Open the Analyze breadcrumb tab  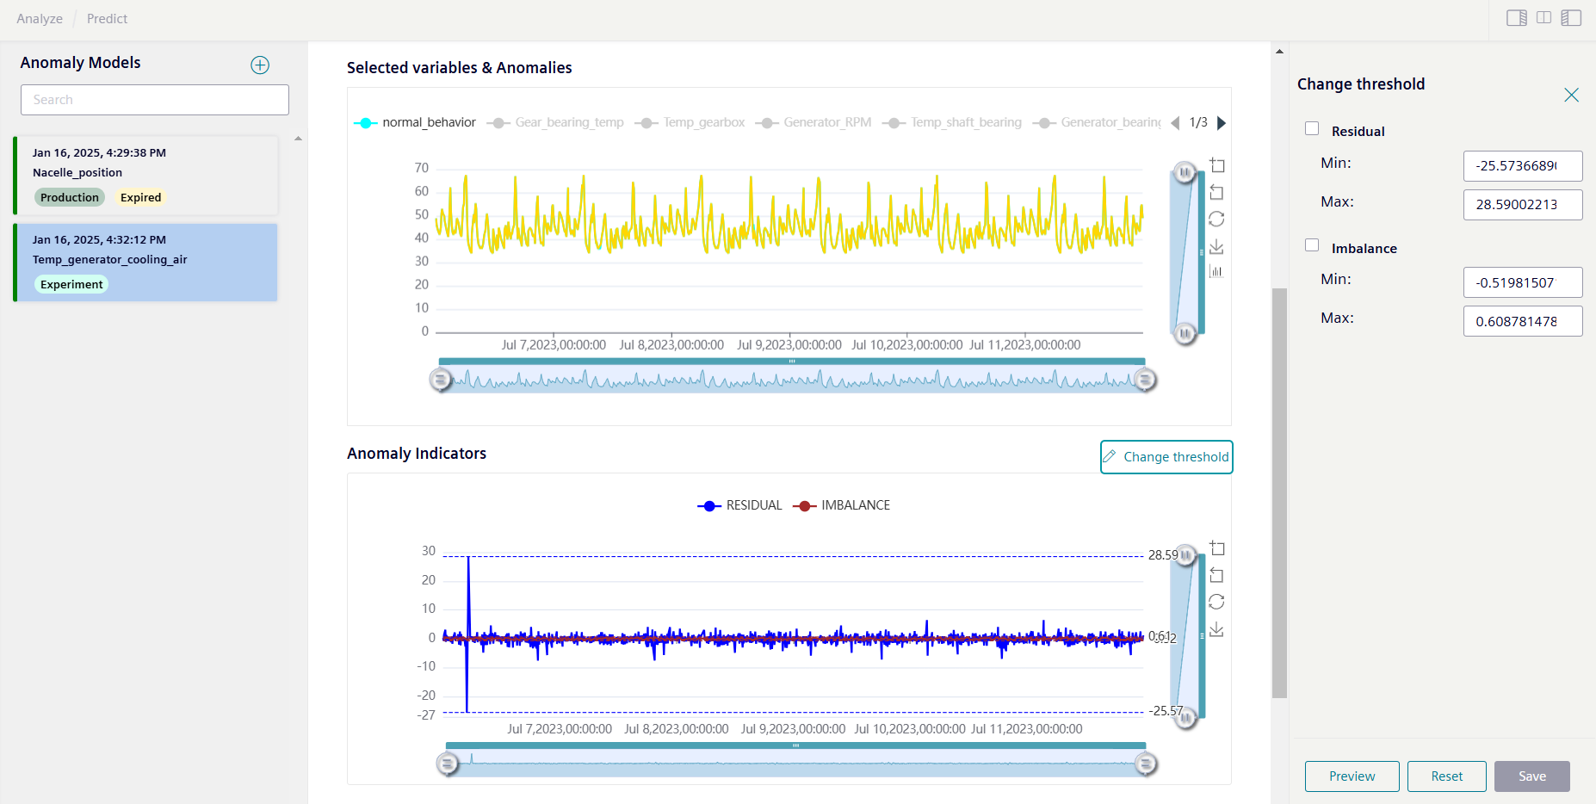coord(40,19)
